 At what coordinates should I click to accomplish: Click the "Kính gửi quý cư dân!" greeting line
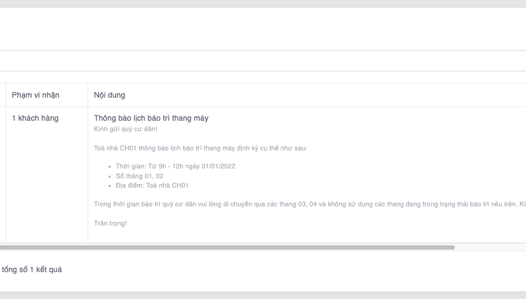coord(125,129)
